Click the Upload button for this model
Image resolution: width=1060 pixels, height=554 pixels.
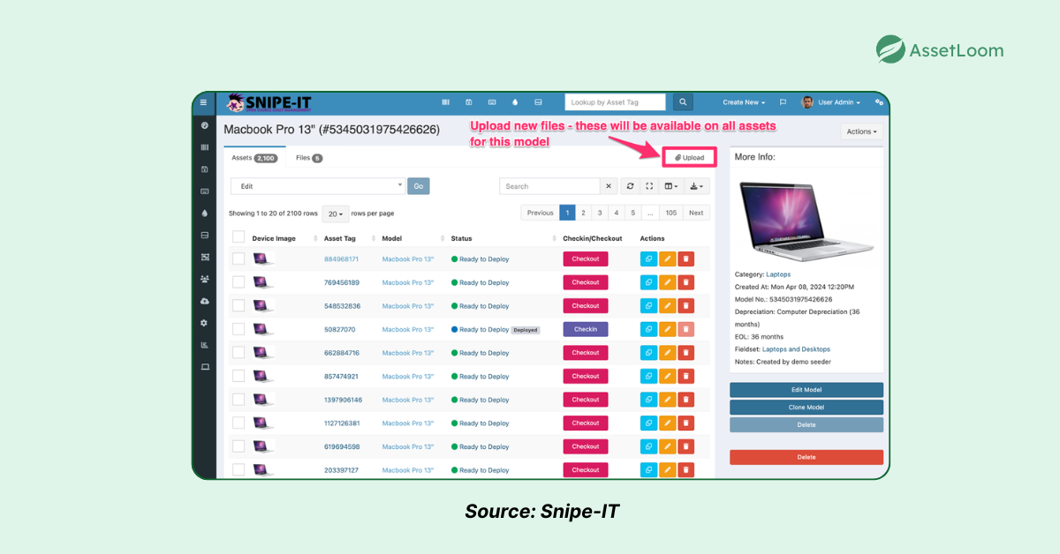tap(689, 156)
